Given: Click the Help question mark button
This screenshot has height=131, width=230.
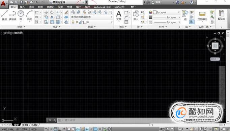Looking at the screenshot, I should tap(192, 2).
